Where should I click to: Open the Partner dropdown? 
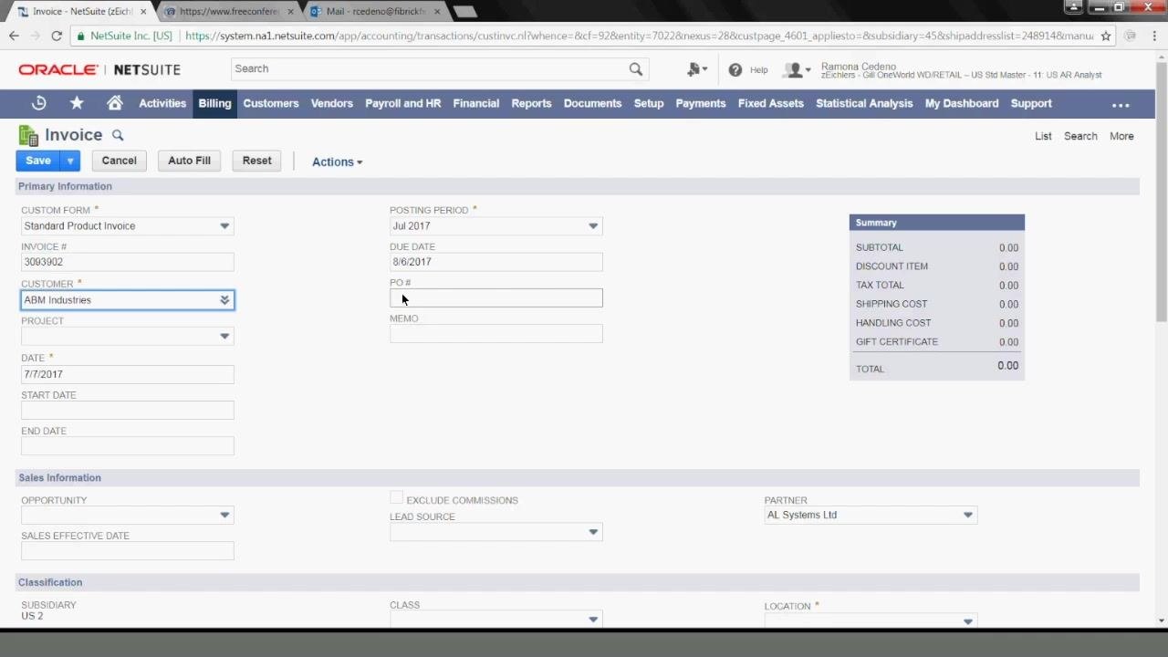pyautogui.click(x=968, y=516)
